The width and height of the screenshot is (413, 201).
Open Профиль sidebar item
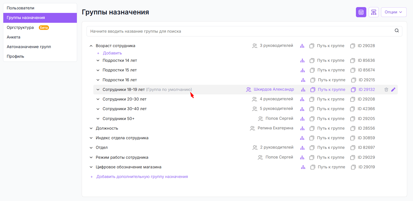click(40, 56)
